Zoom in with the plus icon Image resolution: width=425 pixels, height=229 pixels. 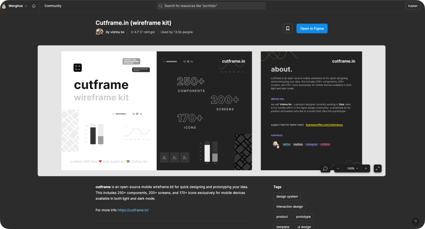click(x=366, y=169)
